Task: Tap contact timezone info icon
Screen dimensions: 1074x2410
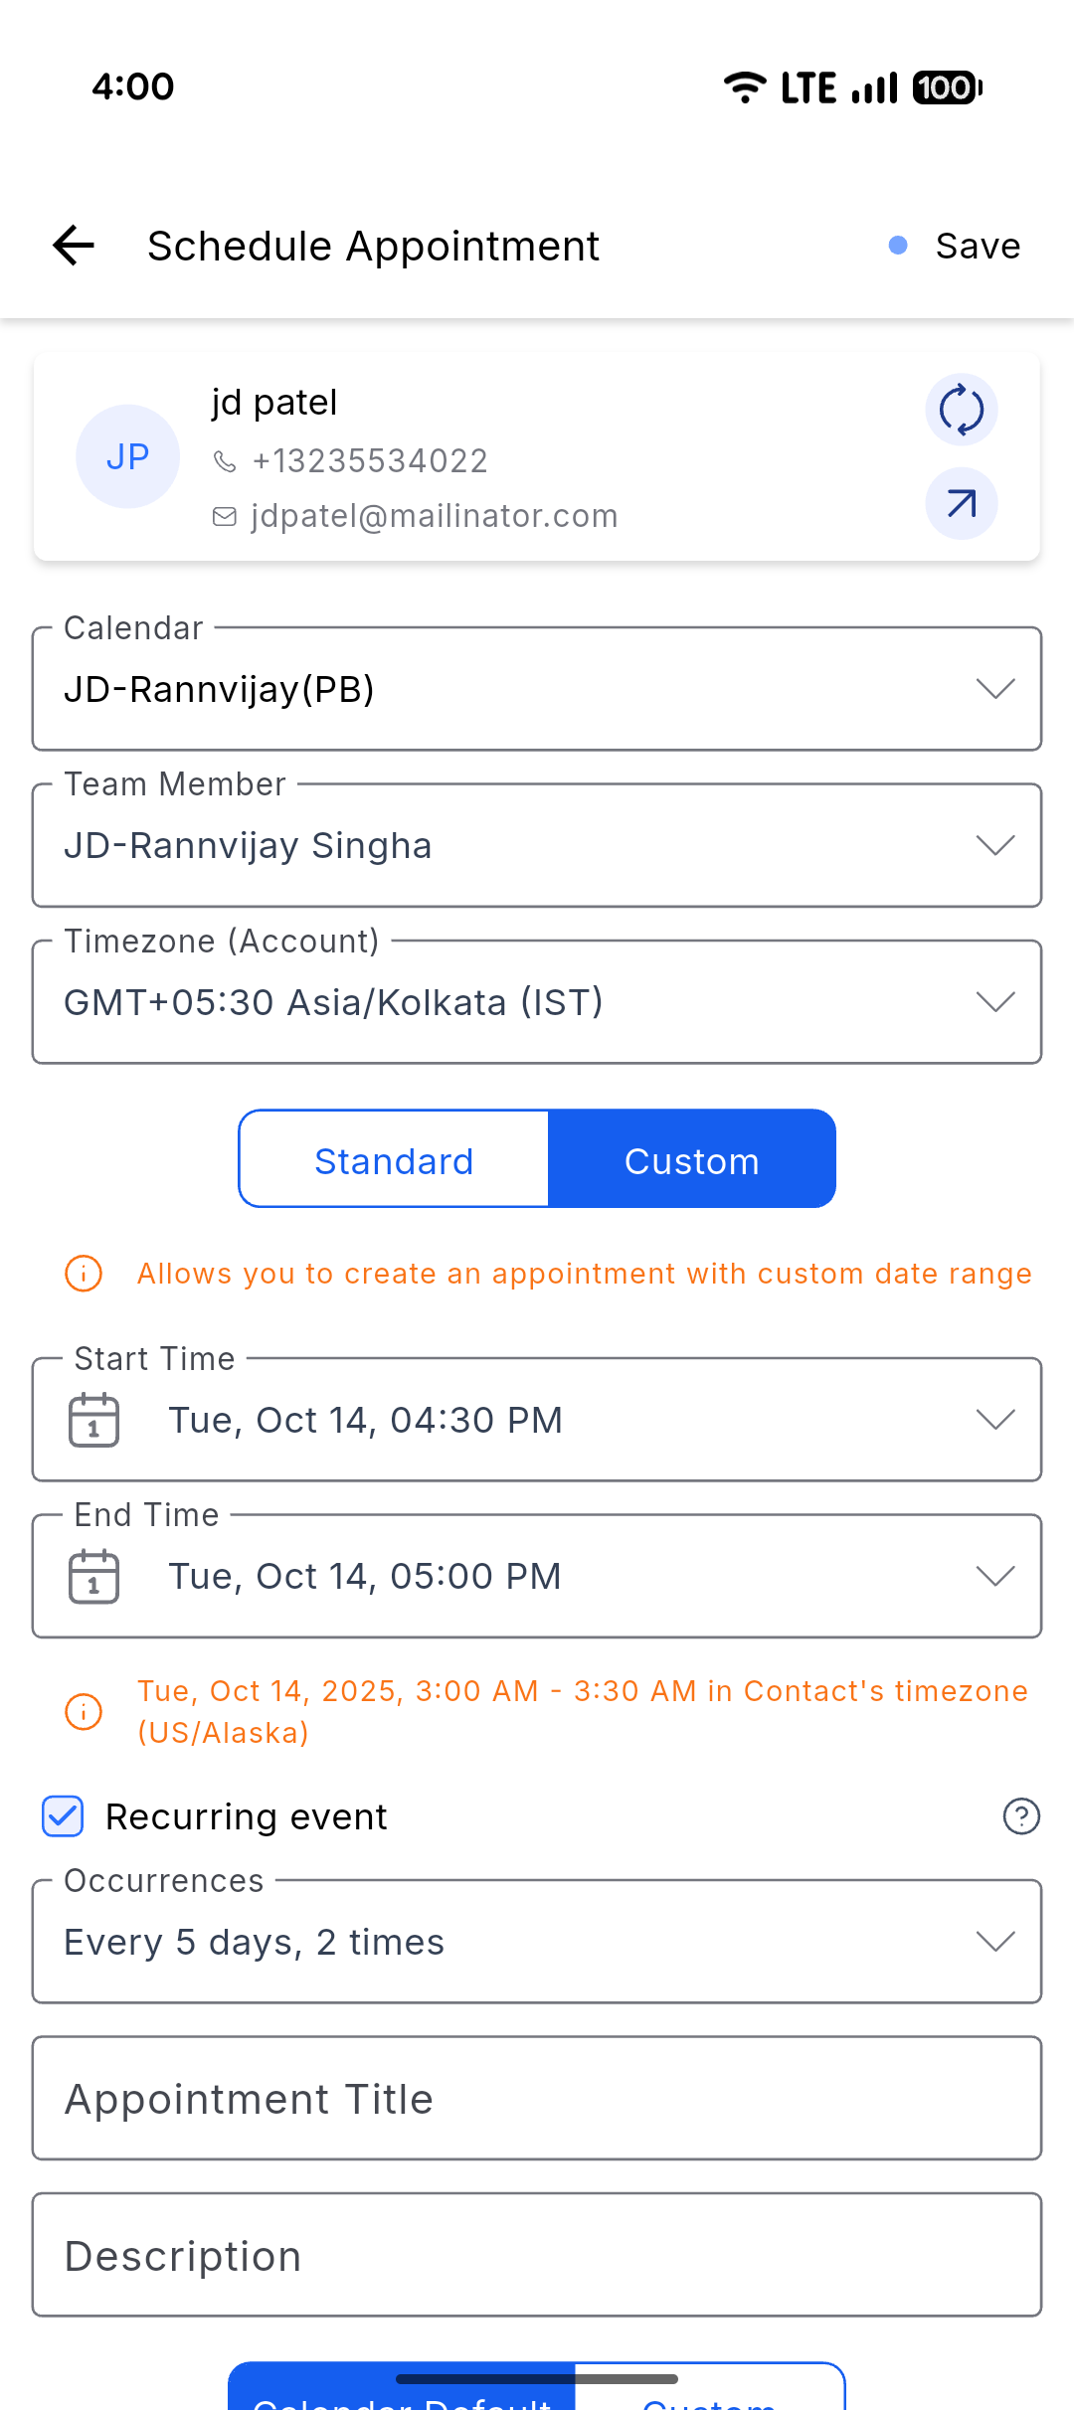Action: click(84, 1712)
